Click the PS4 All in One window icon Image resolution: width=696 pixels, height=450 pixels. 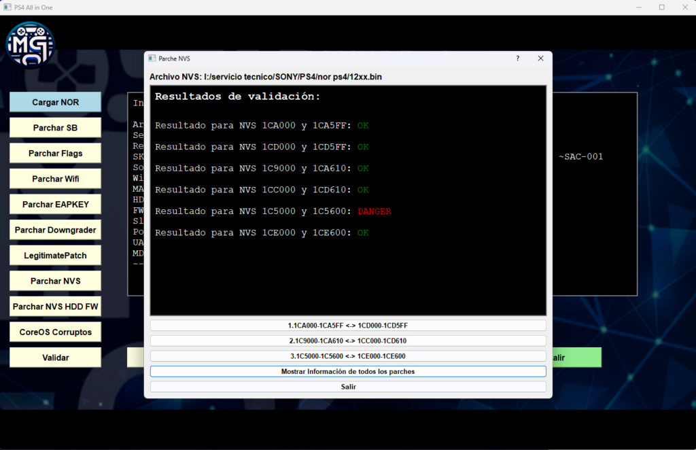click(x=7, y=7)
